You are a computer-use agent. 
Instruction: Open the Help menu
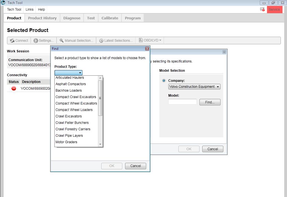[41, 10]
